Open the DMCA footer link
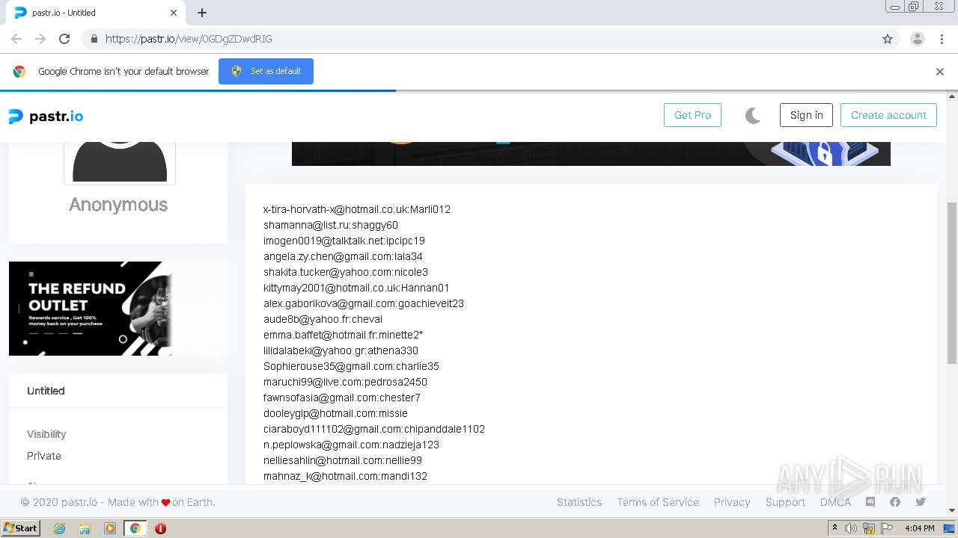This screenshot has width=958, height=538. [835, 502]
